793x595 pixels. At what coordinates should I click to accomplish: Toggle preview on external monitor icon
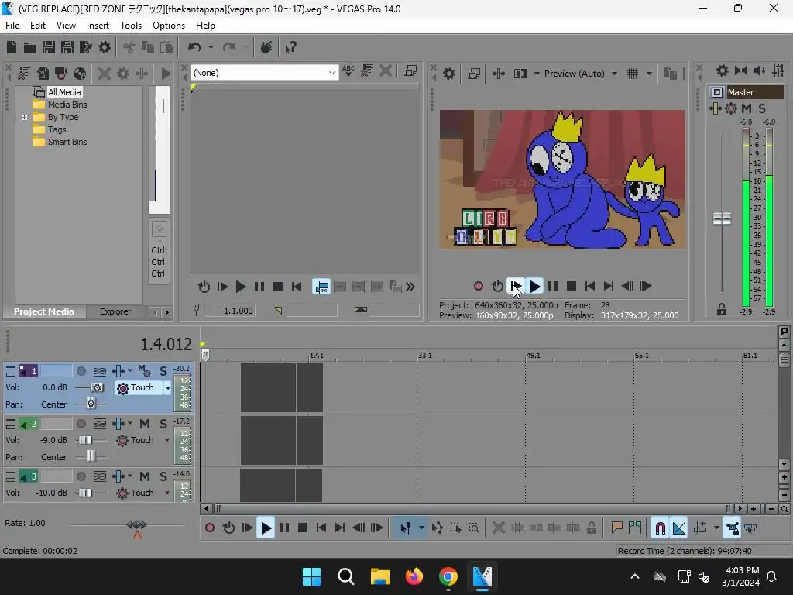[x=474, y=74]
